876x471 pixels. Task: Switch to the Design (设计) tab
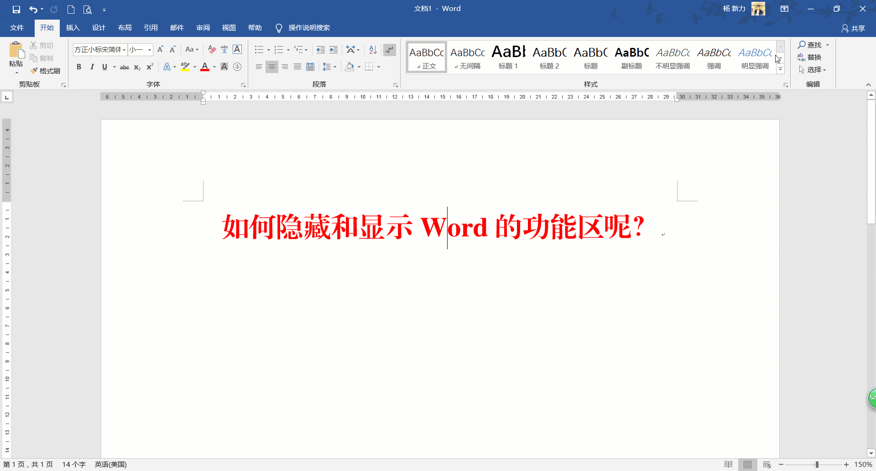point(99,28)
